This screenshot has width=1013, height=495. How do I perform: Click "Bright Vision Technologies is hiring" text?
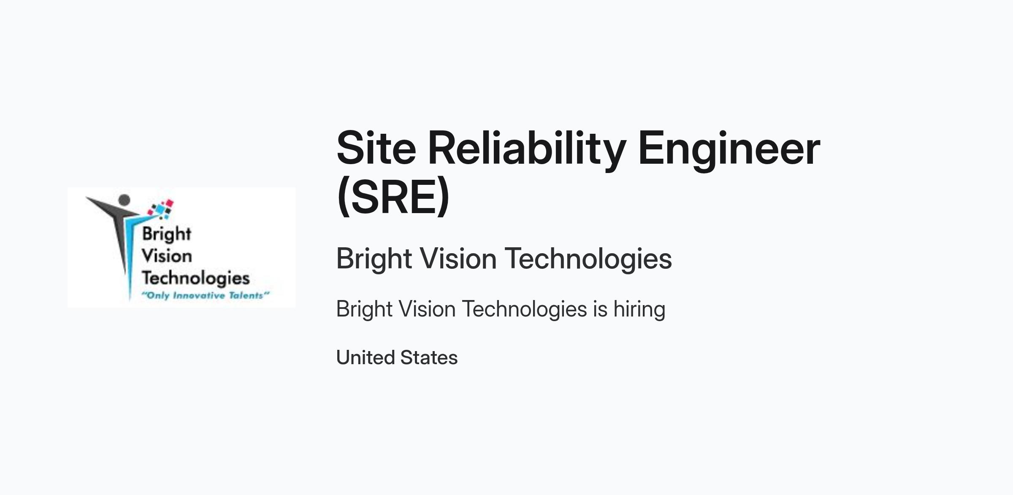501,309
